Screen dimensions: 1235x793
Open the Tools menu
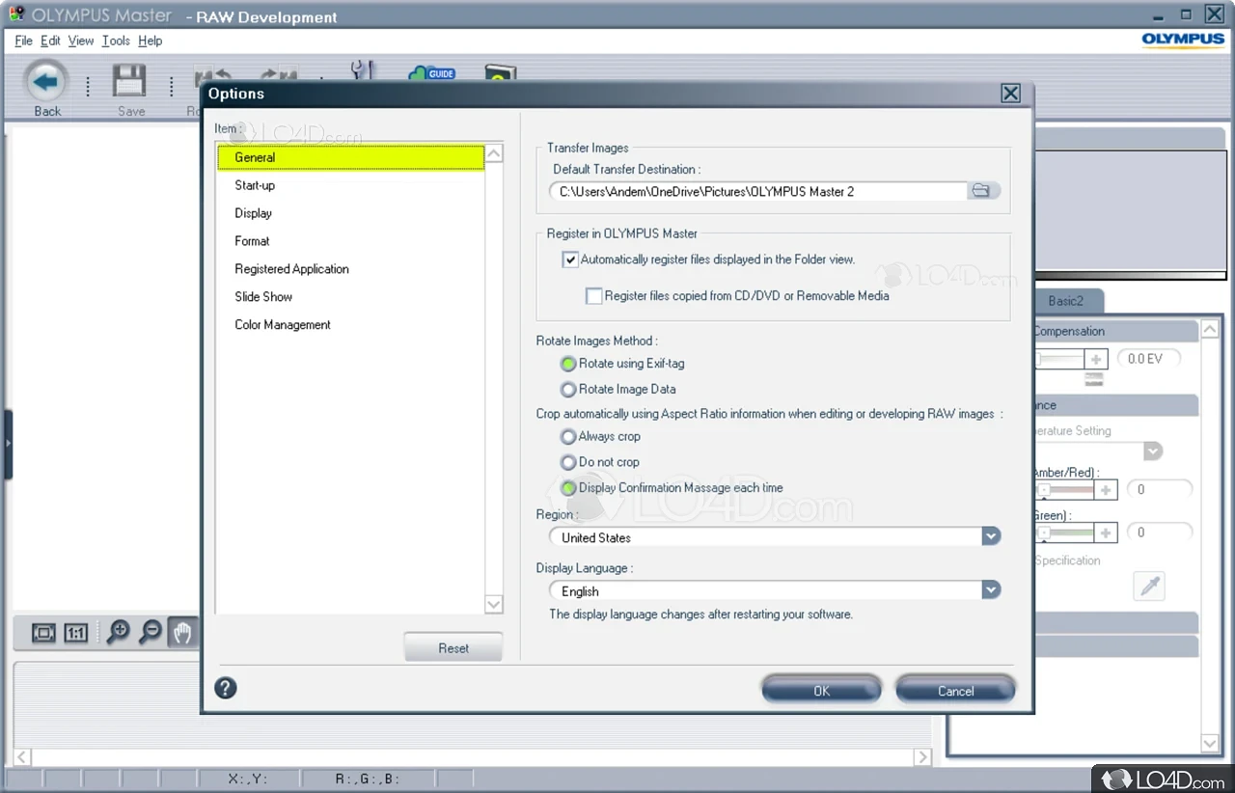click(x=116, y=41)
